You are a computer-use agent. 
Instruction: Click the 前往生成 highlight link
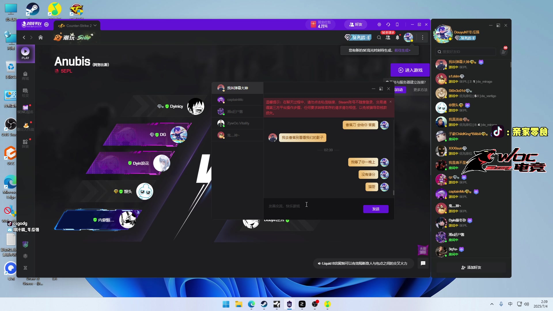402,50
